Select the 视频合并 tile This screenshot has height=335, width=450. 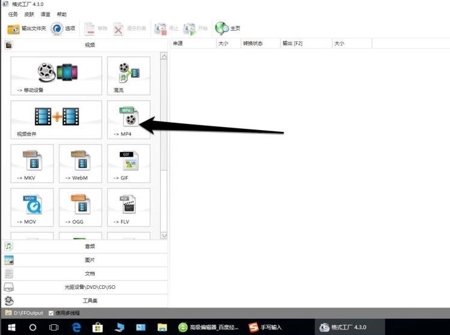(x=56, y=119)
